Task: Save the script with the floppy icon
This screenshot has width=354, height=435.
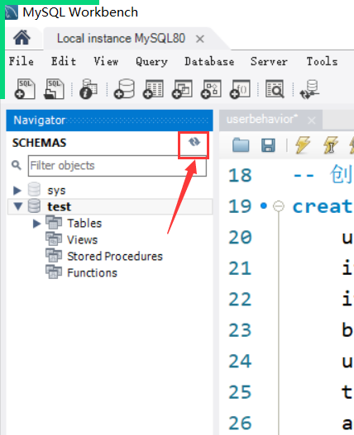Action: 268,144
